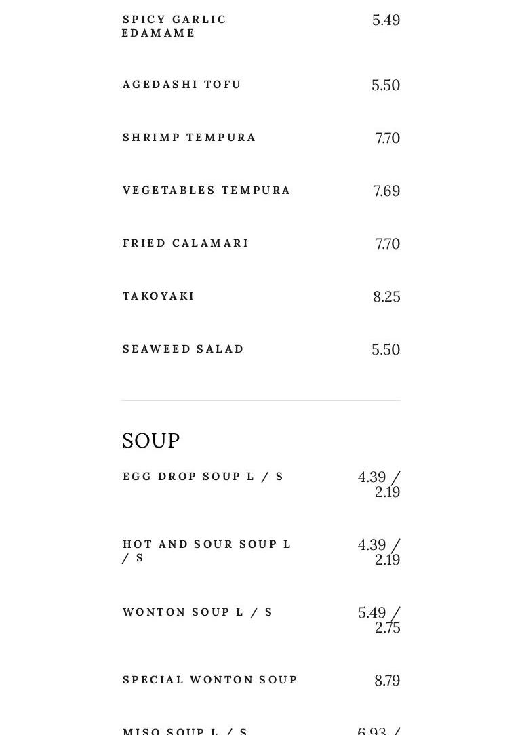Click the 8.79 special wonton price
The height and width of the screenshot is (735, 522).
coord(387,681)
